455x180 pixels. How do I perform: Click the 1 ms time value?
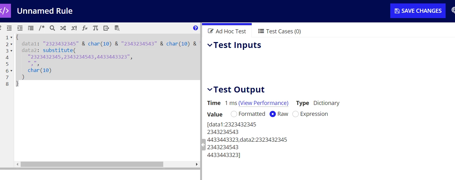pyautogui.click(x=231, y=103)
